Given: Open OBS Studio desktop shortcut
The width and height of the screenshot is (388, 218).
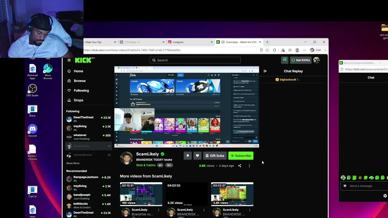Looking at the screenshot, I should [x=32, y=90].
